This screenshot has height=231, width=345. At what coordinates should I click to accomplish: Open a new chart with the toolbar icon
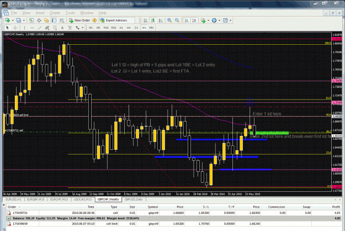pos(8,20)
